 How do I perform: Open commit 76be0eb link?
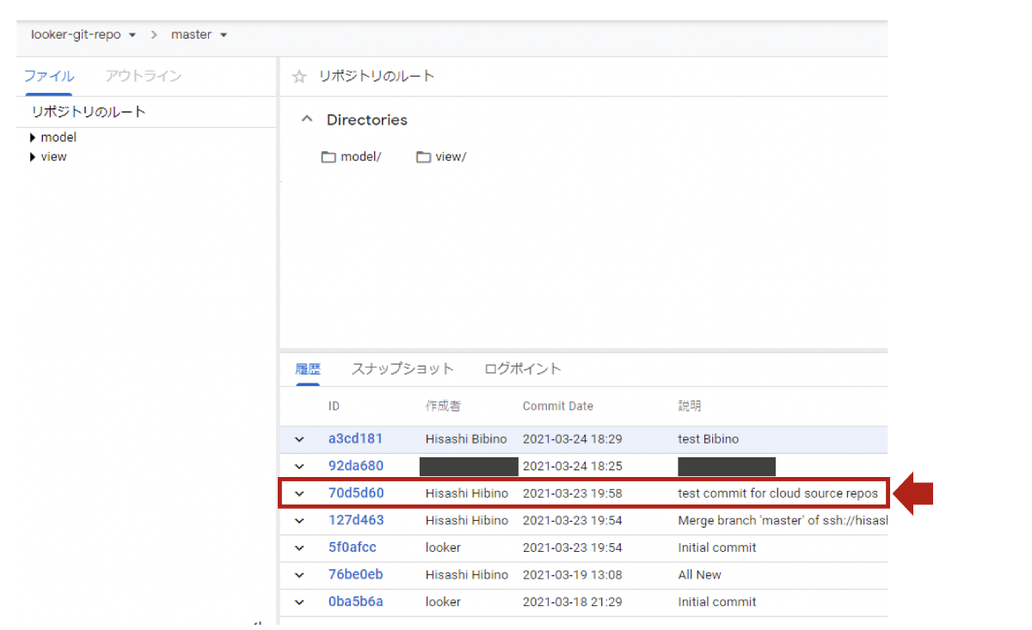(355, 575)
